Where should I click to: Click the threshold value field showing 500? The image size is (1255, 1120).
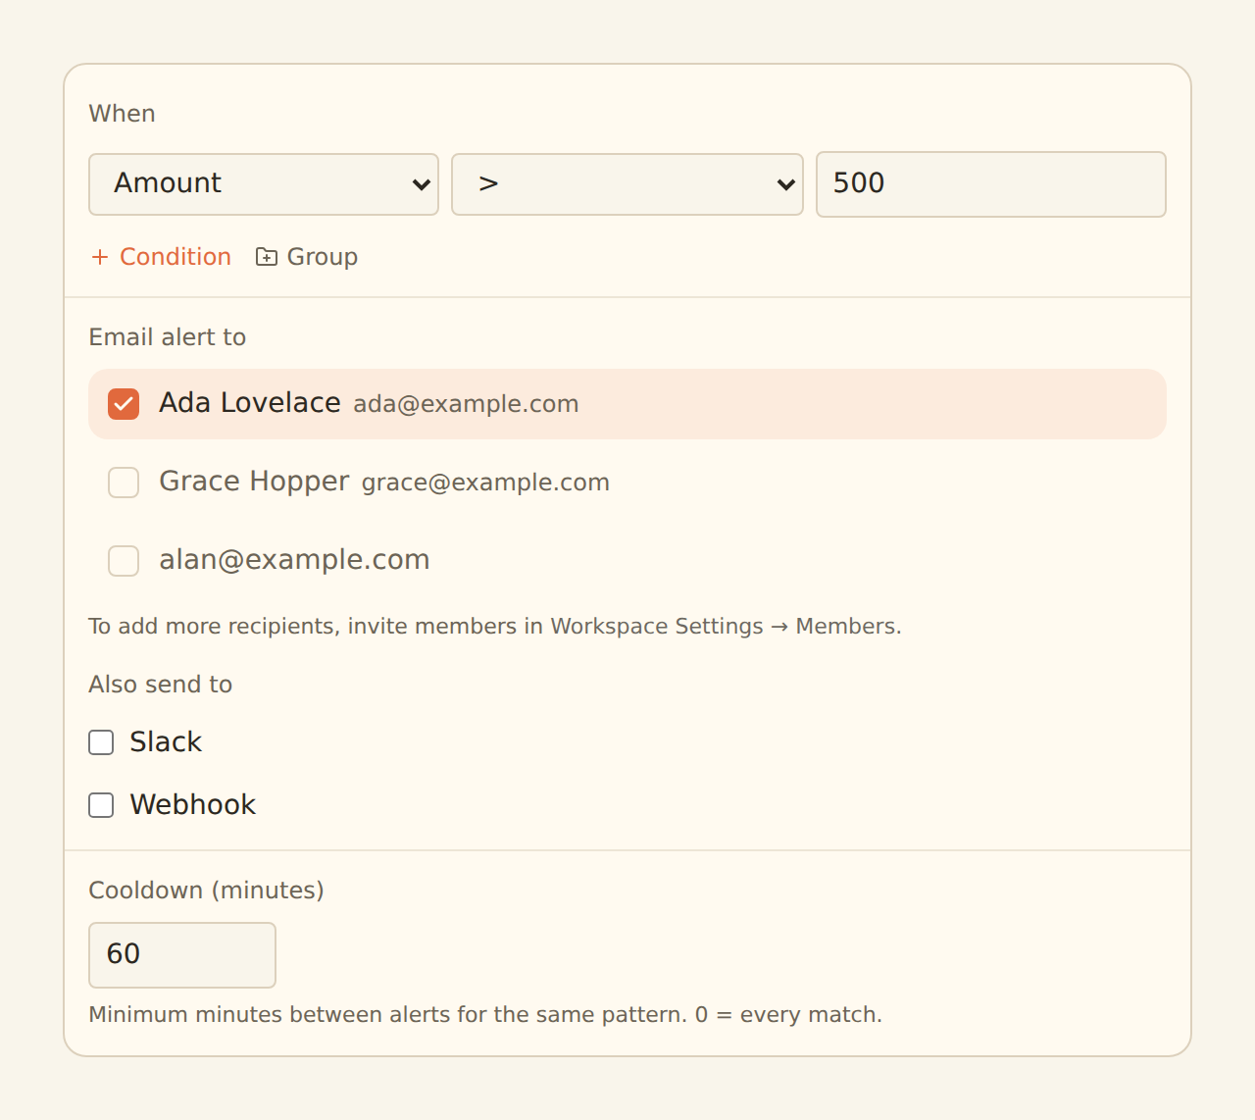tap(991, 184)
